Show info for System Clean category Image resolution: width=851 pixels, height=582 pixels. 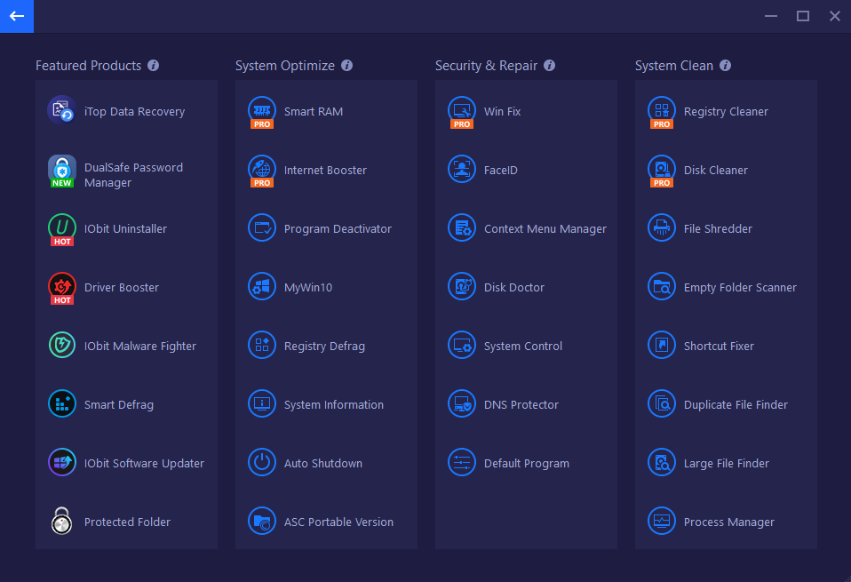[725, 66]
